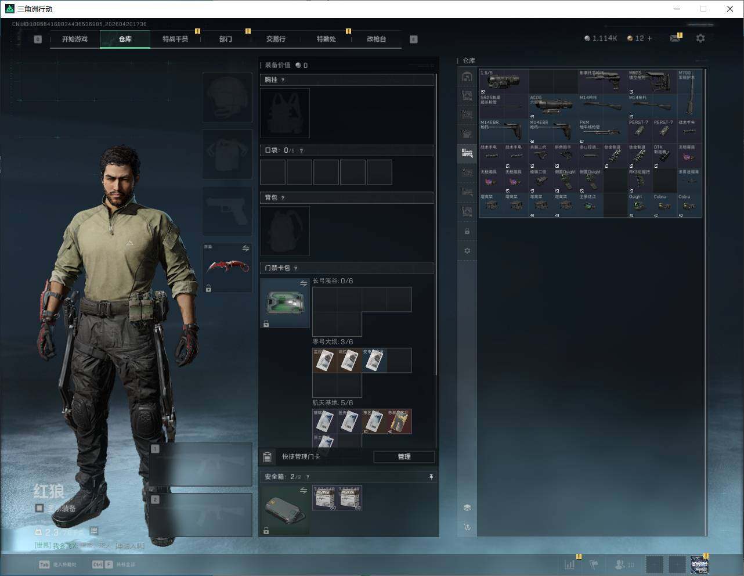Switch to the 改枪台 tab
Image resolution: width=744 pixels, height=576 pixels.
(376, 39)
